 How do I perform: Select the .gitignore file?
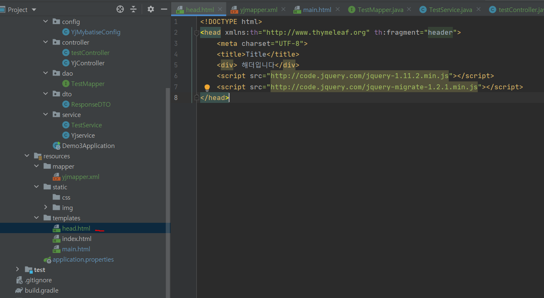tap(38, 280)
